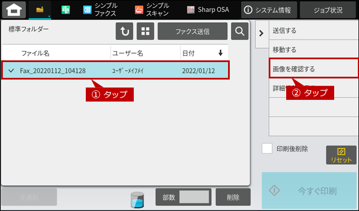Tap the Delete button
This screenshot has height=211, width=359.
pos(233,197)
